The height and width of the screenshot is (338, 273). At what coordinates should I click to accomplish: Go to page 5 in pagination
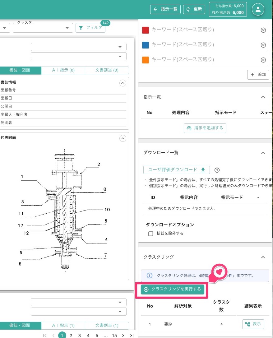pos(97,336)
